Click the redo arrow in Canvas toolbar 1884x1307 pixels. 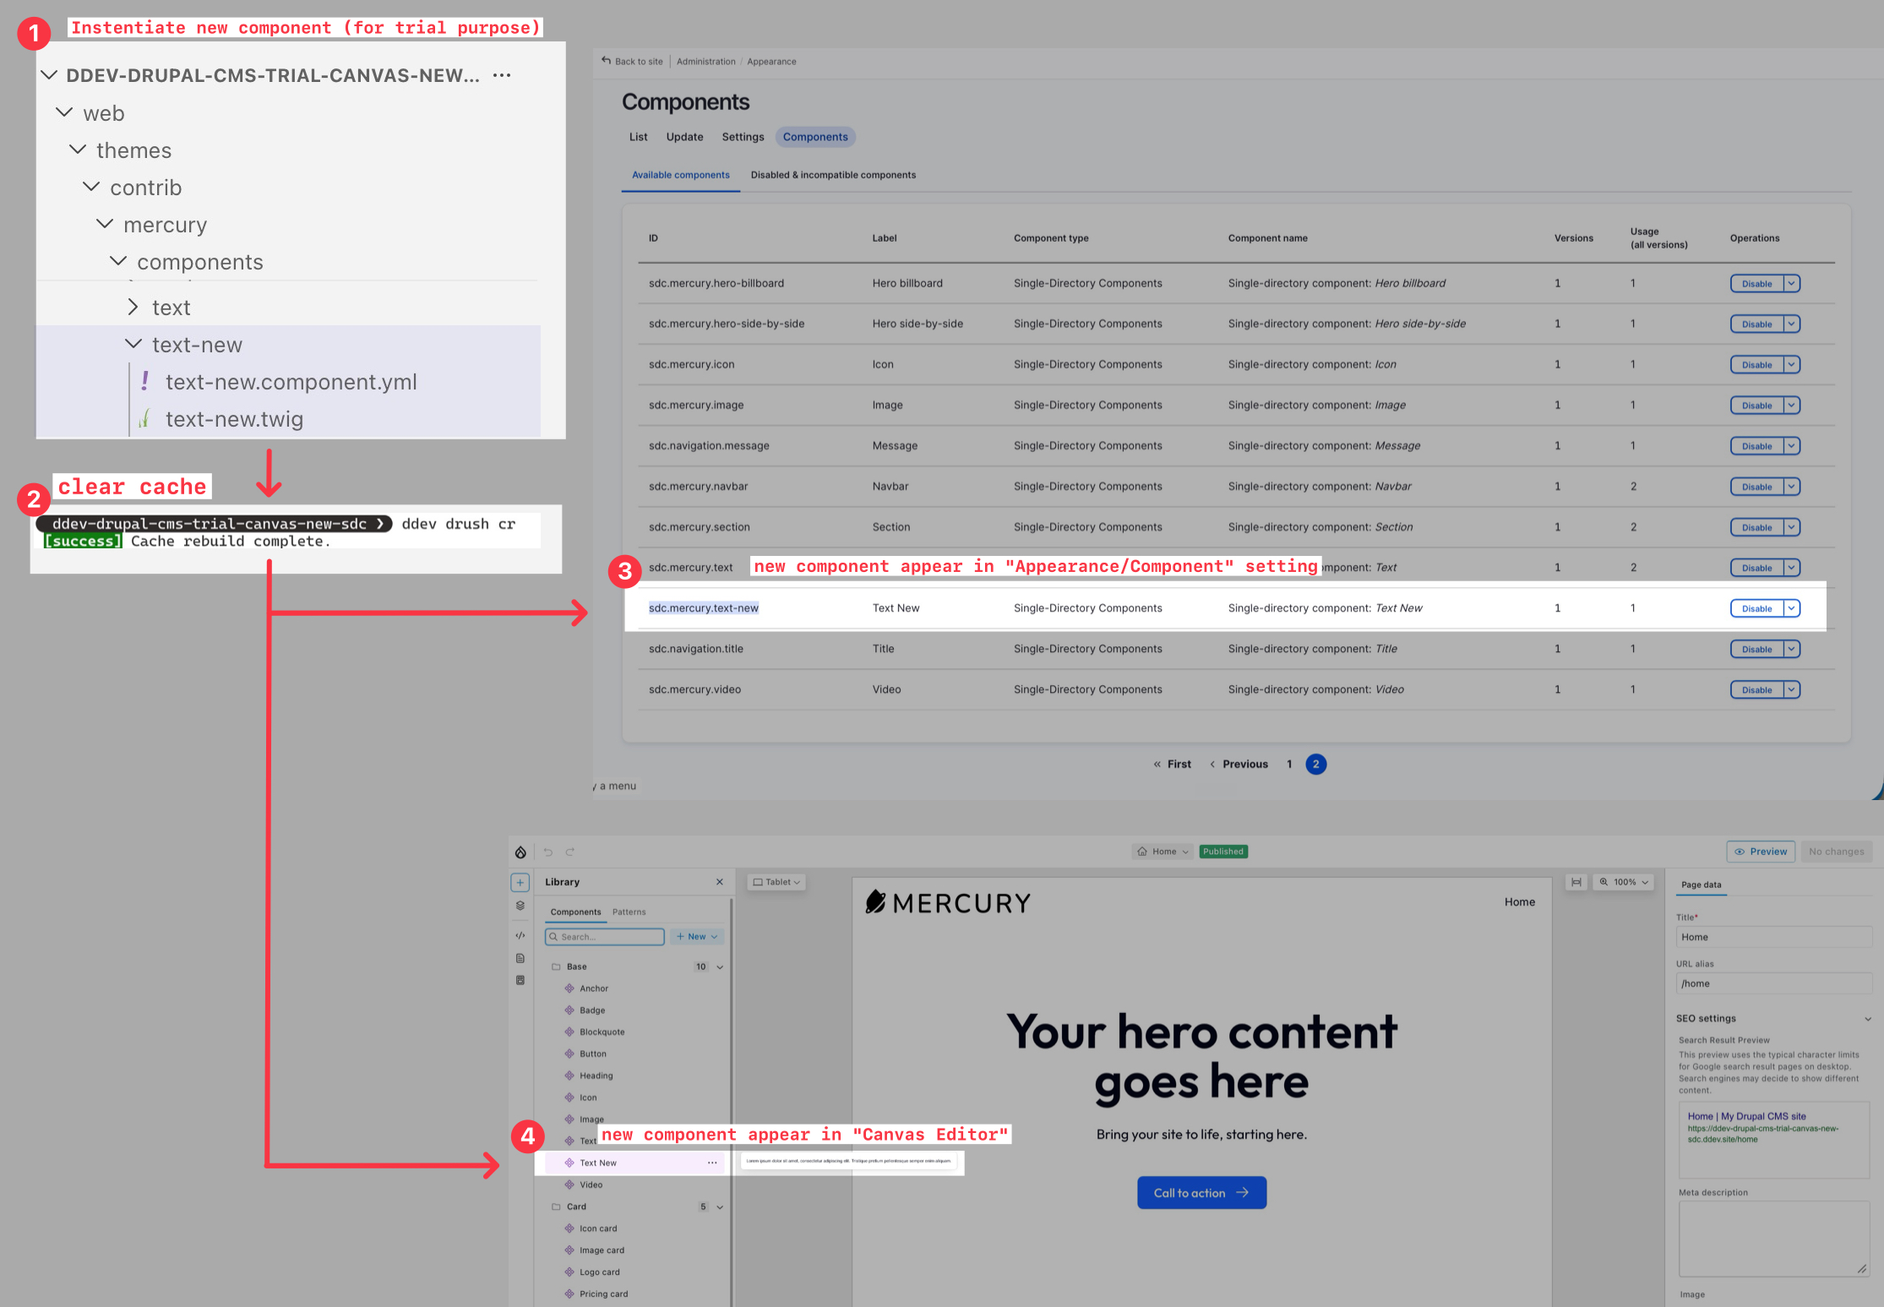coord(570,852)
